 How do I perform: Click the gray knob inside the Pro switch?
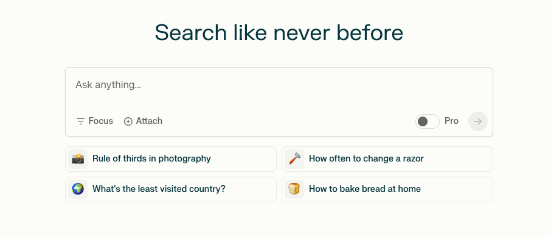coord(423,121)
